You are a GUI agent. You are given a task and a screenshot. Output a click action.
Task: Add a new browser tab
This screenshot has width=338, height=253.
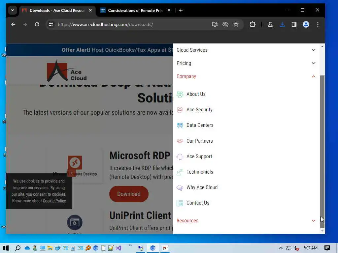181,10
